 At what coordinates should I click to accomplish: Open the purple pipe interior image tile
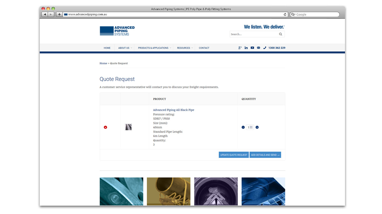[x=216, y=191]
